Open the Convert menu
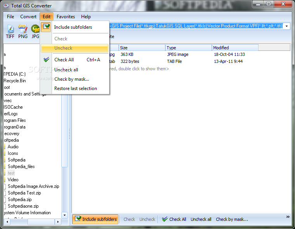This screenshot has height=229, width=295. [28, 17]
